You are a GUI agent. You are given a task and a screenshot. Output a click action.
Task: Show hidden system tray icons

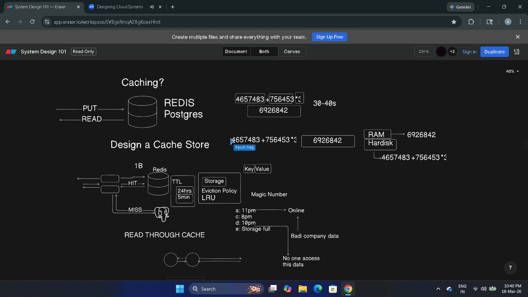click(x=438, y=289)
